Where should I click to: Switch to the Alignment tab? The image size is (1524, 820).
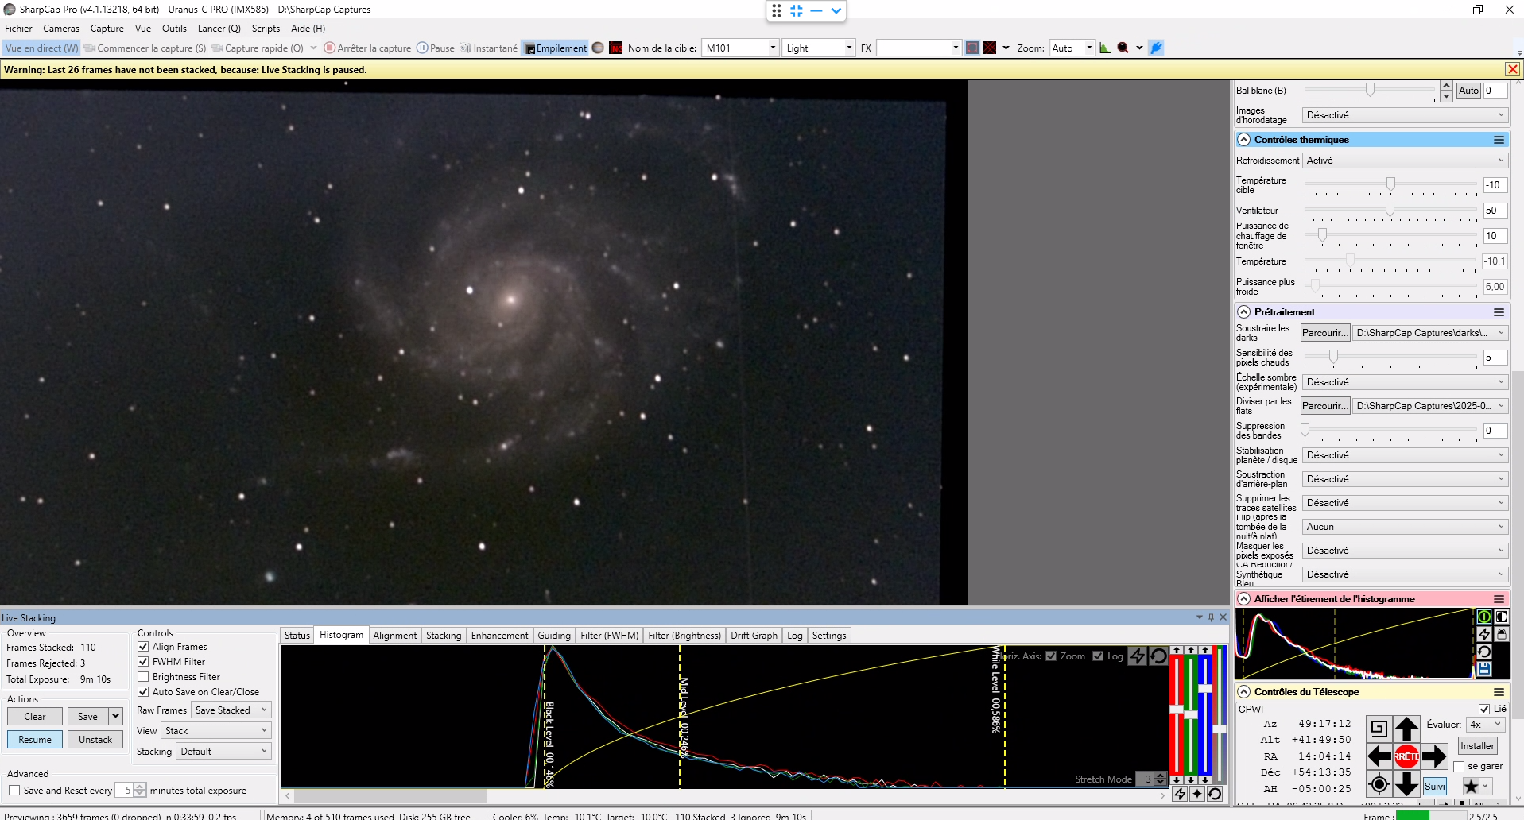[x=394, y=636]
